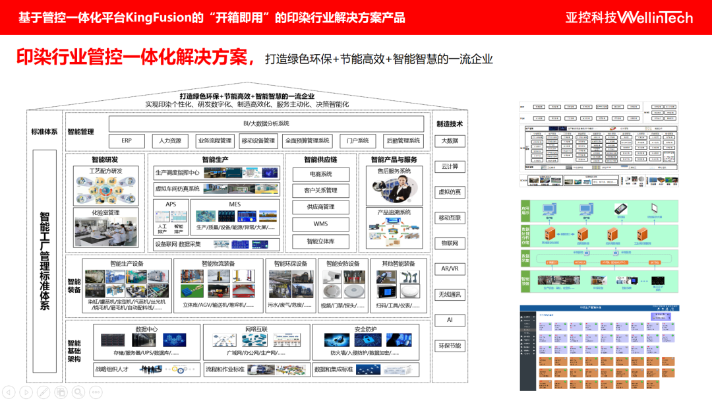Click the green layered architecture diagram thumbnail
The height and width of the screenshot is (401, 712).
point(599,246)
